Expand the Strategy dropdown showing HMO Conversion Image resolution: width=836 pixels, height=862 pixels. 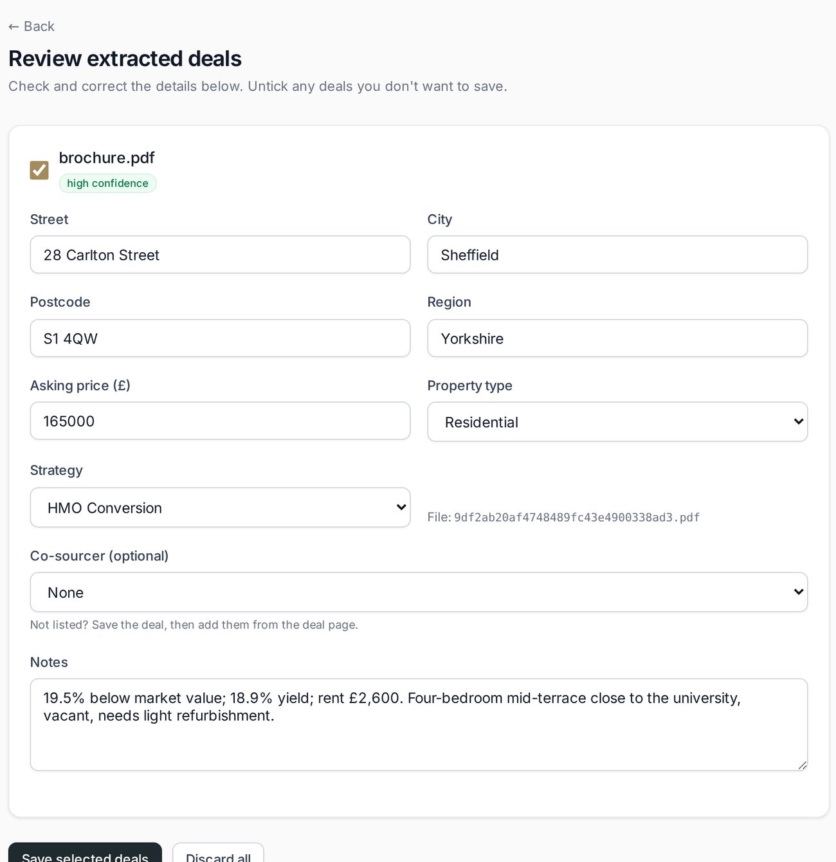(x=220, y=508)
